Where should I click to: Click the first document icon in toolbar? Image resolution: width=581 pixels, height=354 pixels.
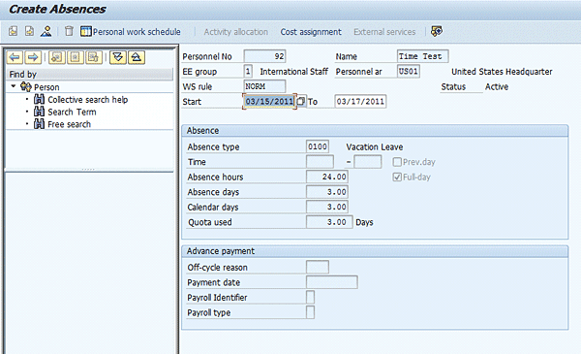[13, 31]
